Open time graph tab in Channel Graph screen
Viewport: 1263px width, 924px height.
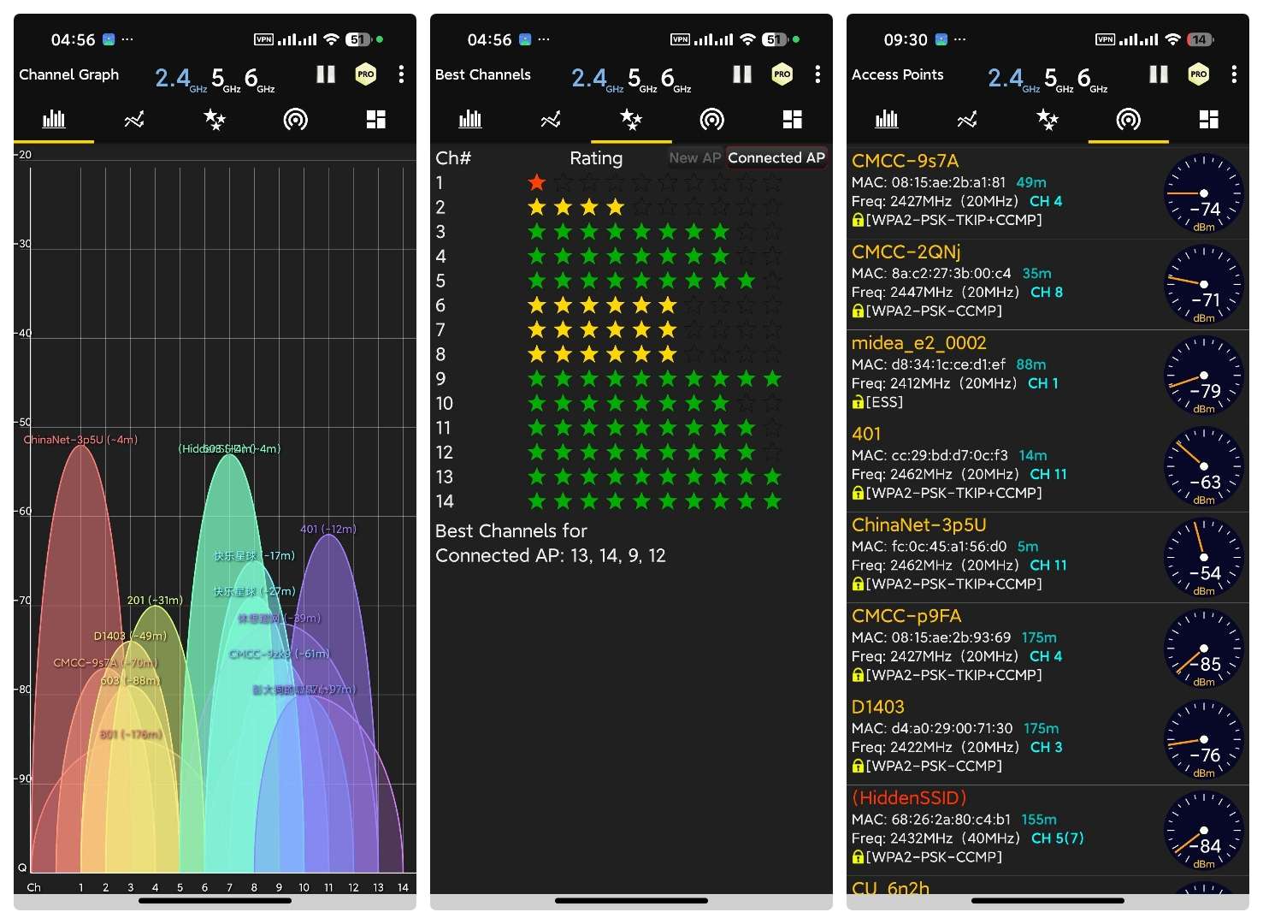[134, 119]
